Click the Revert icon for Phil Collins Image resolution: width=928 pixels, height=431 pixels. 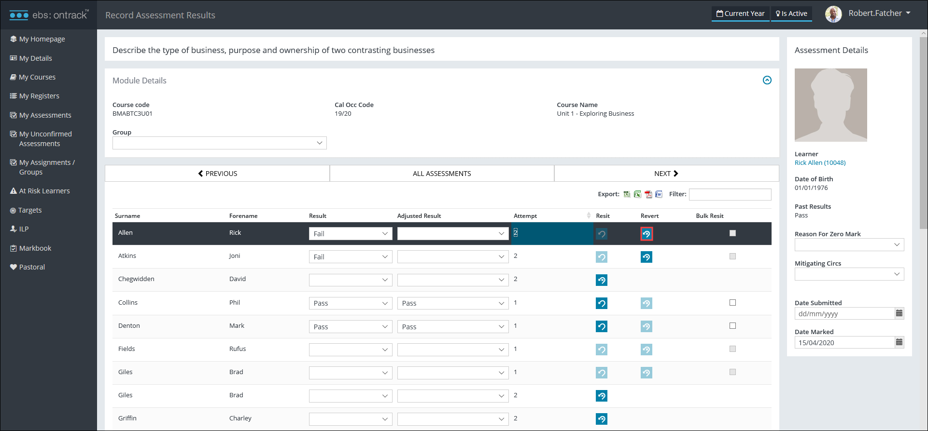coord(647,303)
